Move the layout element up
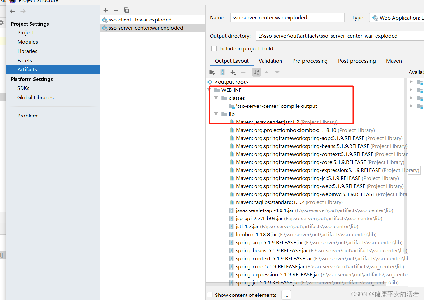424x300 pixels. pyautogui.click(x=267, y=72)
